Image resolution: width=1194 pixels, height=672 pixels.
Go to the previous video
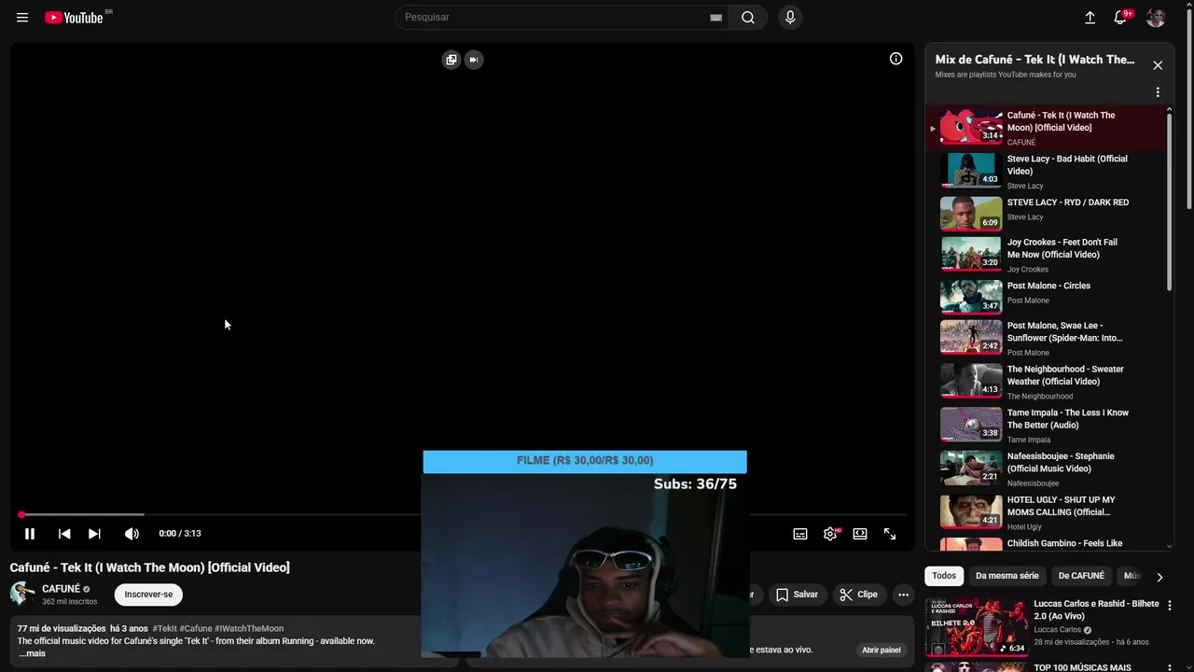tap(64, 534)
